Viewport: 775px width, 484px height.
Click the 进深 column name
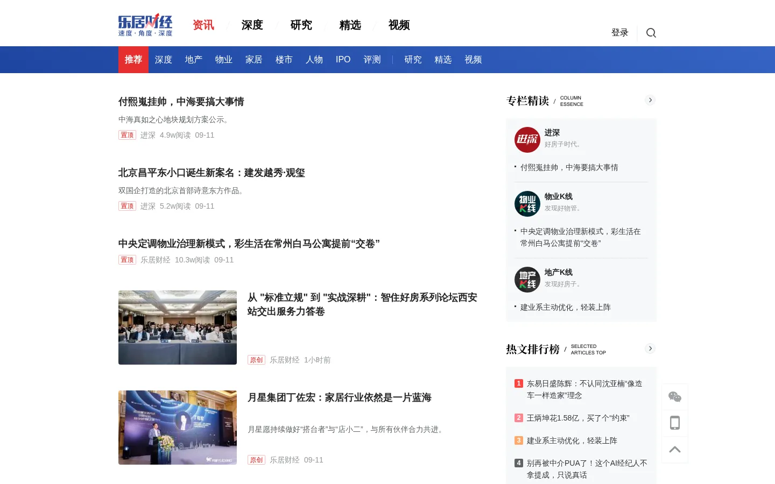[x=552, y=133]
